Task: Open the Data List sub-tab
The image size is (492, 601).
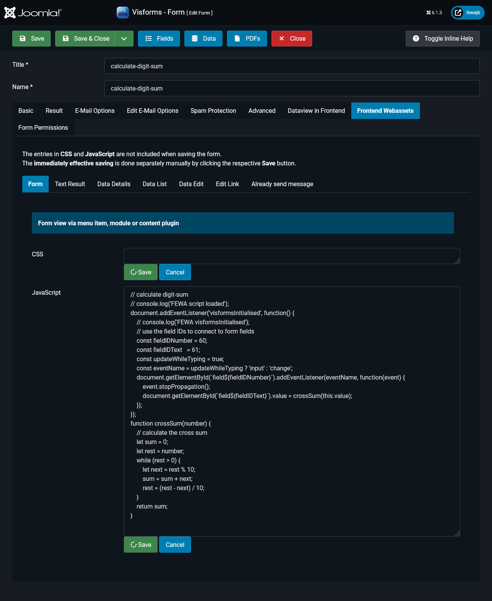Action: tap(155, 184)
